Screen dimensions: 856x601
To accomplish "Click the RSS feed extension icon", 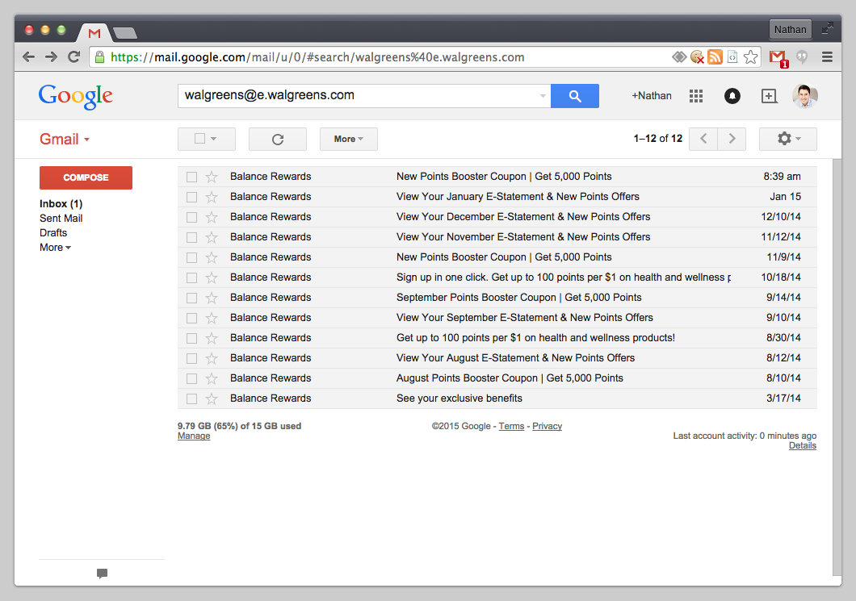I will pos(715,56).
